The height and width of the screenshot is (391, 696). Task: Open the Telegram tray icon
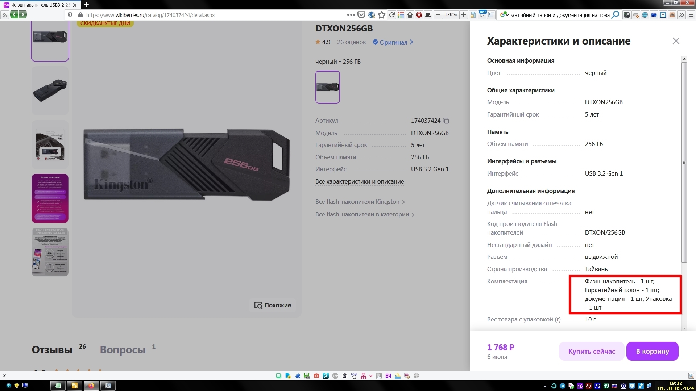coord(562,386)
